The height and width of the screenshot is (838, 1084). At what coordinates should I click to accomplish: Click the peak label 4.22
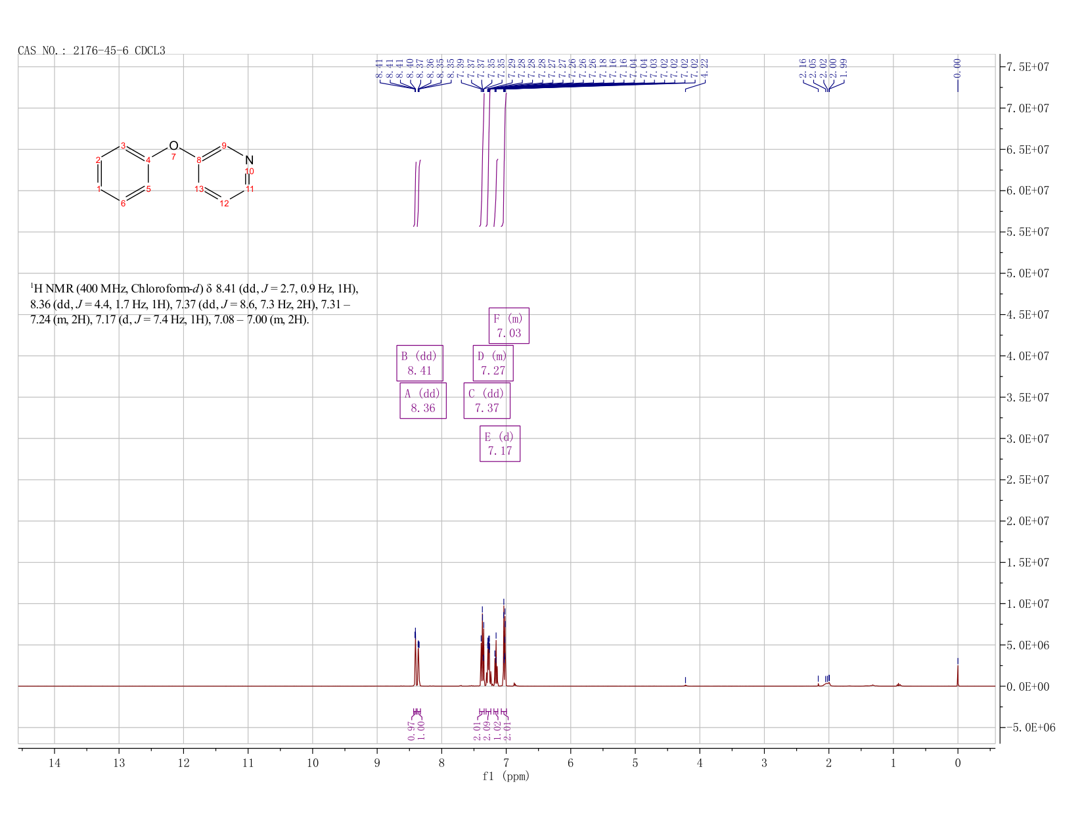(x=705, y=68)
